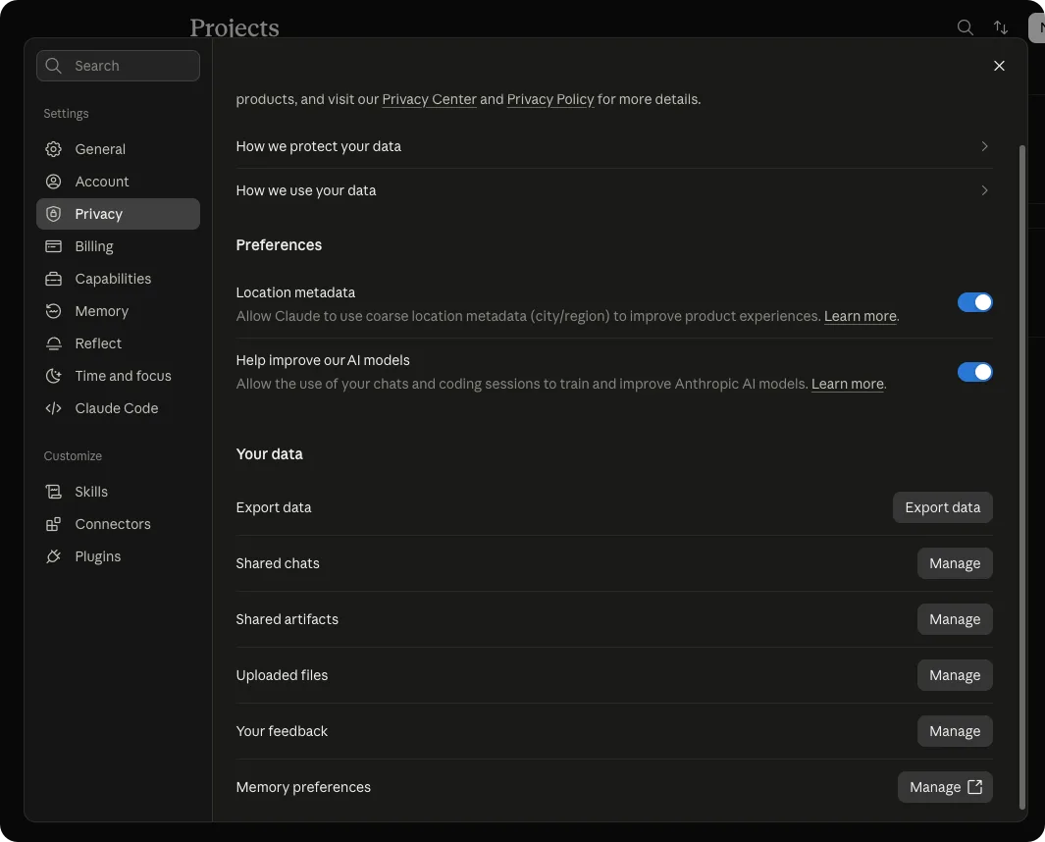This screenshot has height=842, width=1045.
Task: Switch to Memory settings
Action: point(118,311)
